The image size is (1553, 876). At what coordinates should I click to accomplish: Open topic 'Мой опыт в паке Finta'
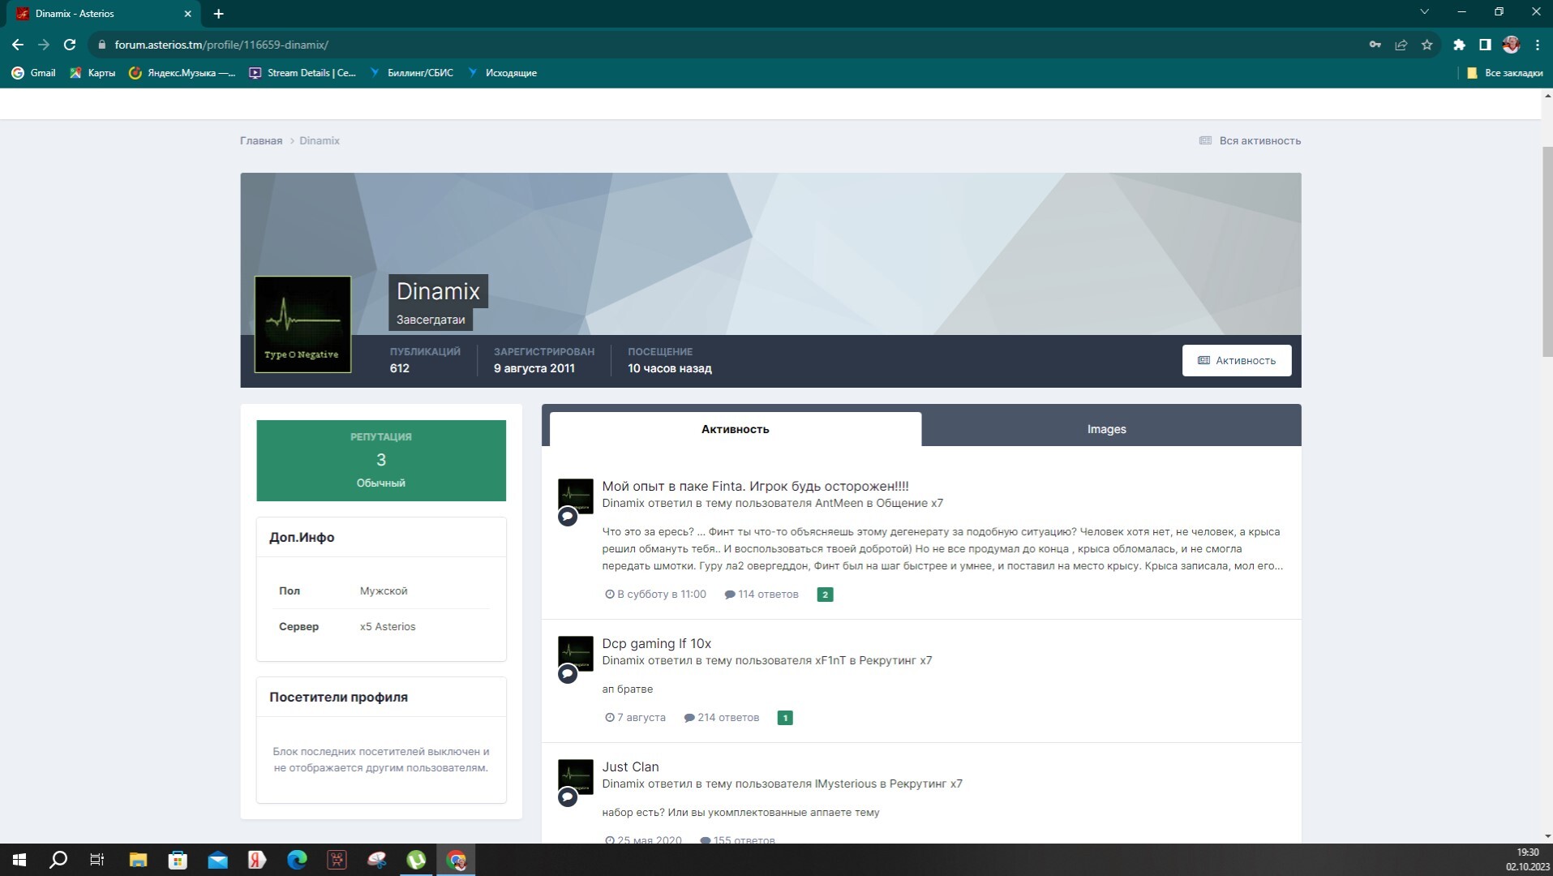pos(754,486)
